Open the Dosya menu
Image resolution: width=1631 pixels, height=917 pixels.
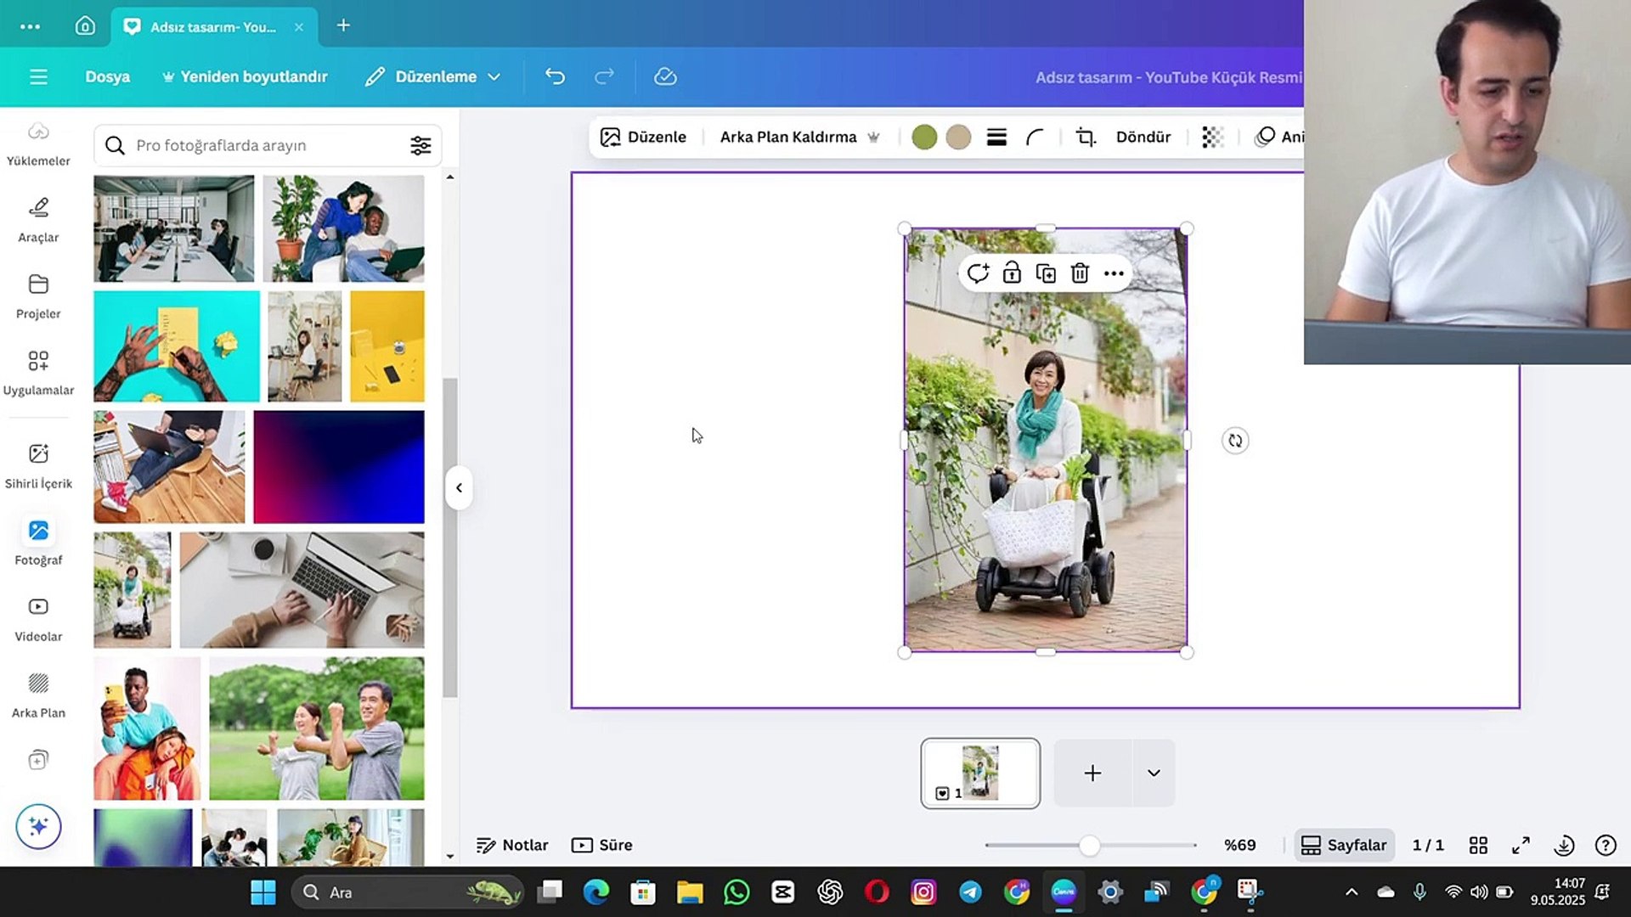[107, 76]
